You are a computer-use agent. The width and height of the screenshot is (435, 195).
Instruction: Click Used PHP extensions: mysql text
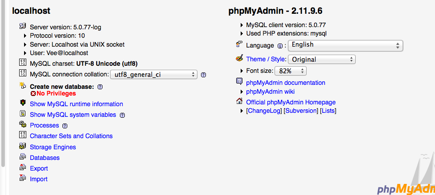click(287, 33)
